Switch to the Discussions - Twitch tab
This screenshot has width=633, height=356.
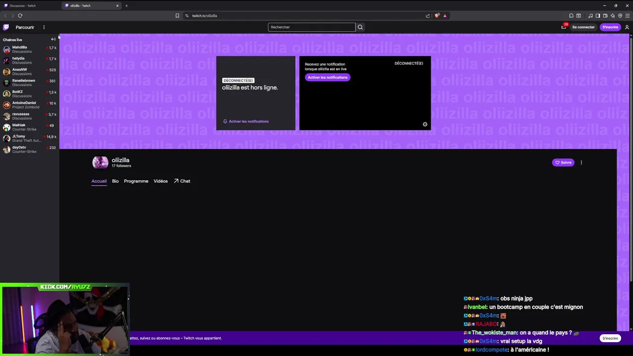[x=31, y=5]
